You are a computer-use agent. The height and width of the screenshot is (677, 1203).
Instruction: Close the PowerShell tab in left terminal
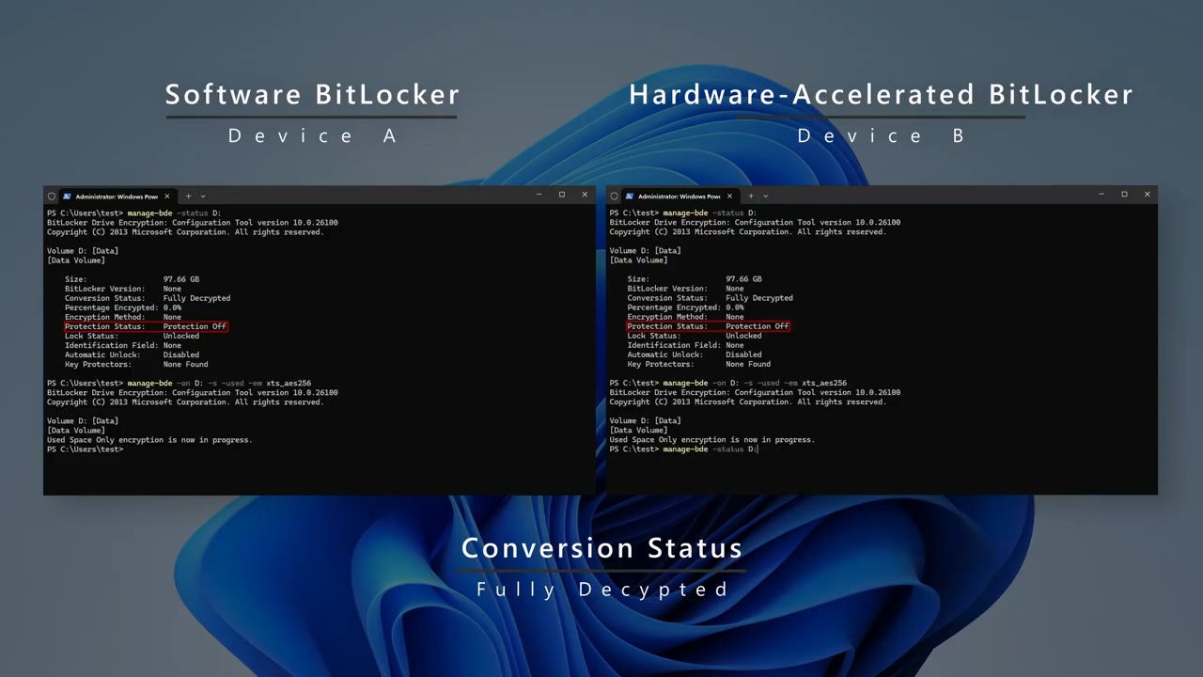(167, 196)
